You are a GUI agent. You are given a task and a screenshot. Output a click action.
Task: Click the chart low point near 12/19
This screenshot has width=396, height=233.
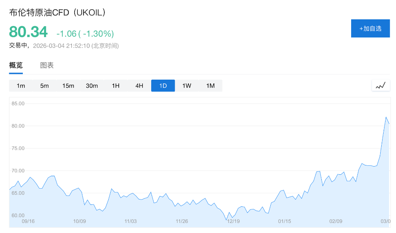click(227, 220)
